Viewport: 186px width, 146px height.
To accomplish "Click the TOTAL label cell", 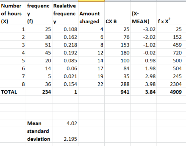I will click(13, 92).
